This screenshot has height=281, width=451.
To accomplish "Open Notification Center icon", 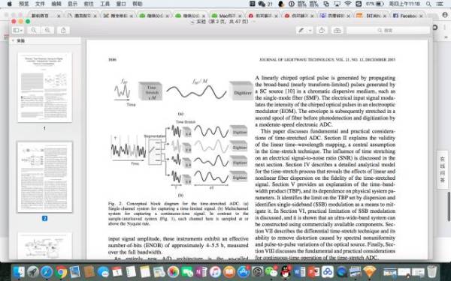I will [440, 4].
